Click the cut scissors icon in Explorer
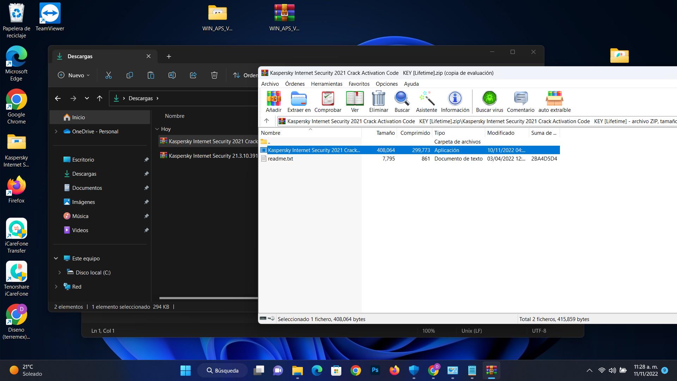Screen dimensions: 677x381 (108, 75)
